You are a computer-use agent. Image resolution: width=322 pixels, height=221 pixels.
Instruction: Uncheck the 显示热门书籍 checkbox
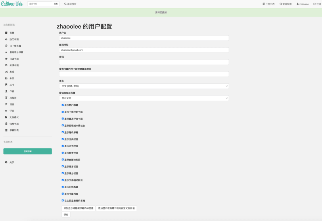point(63,105)
